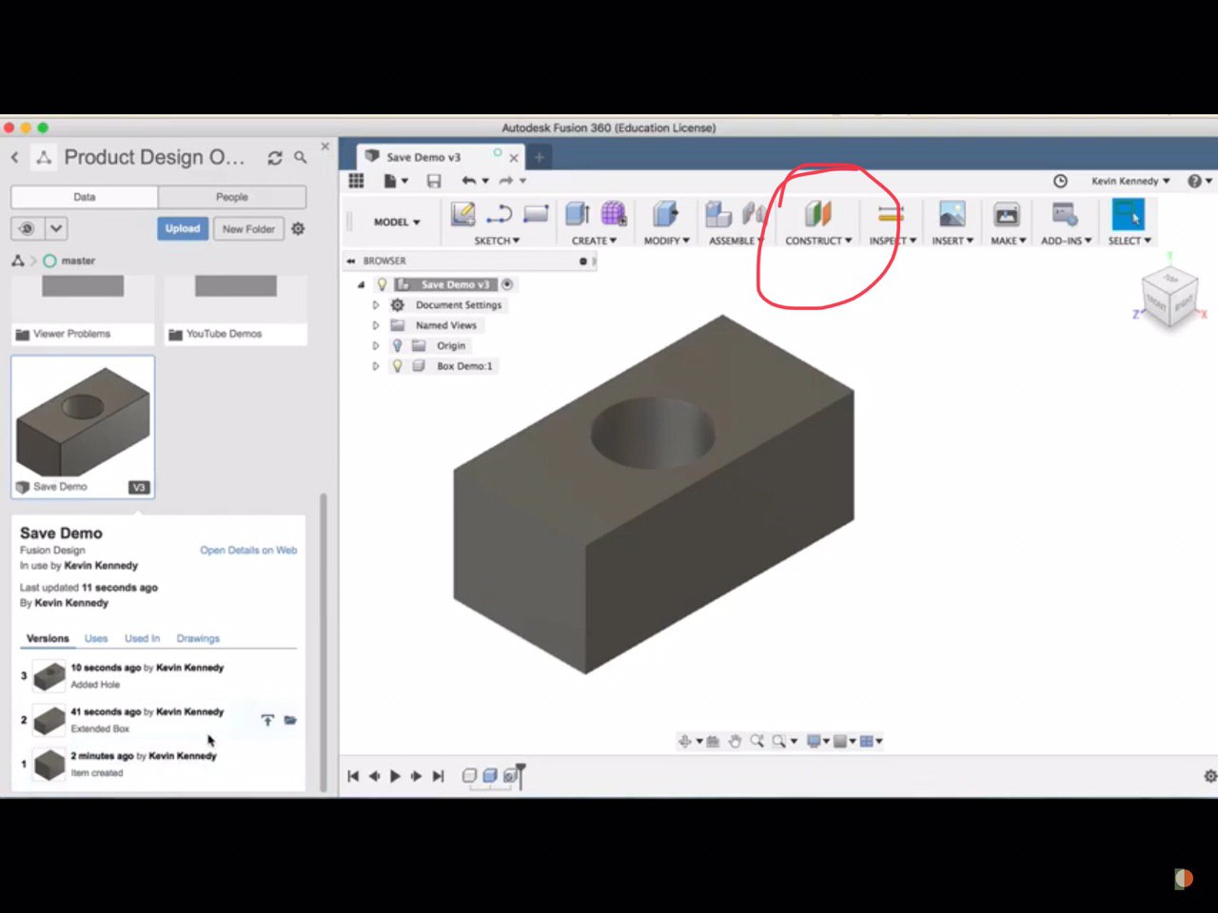This screenshot has width=1218, height=913.
Task: Expand the Box Demo:1 component
Action: pyautogui.click(x=375, y=366)
